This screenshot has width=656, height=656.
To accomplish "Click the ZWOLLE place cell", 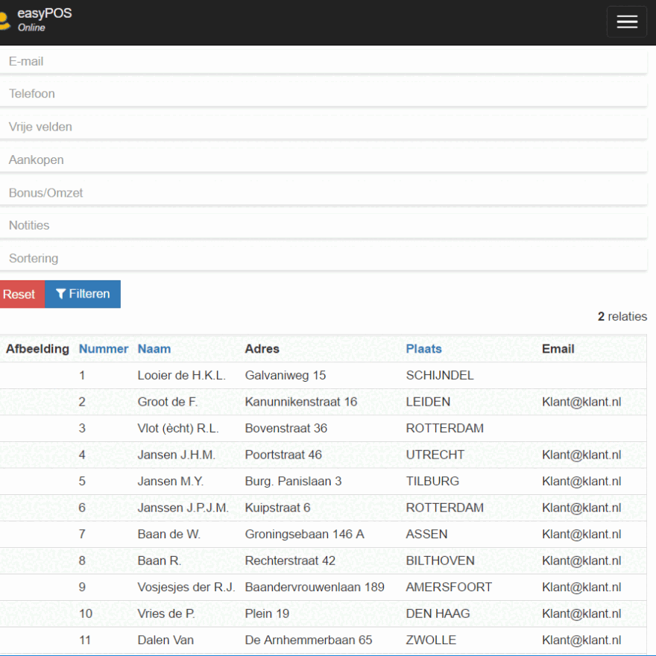I will click(x=431, y=640).
